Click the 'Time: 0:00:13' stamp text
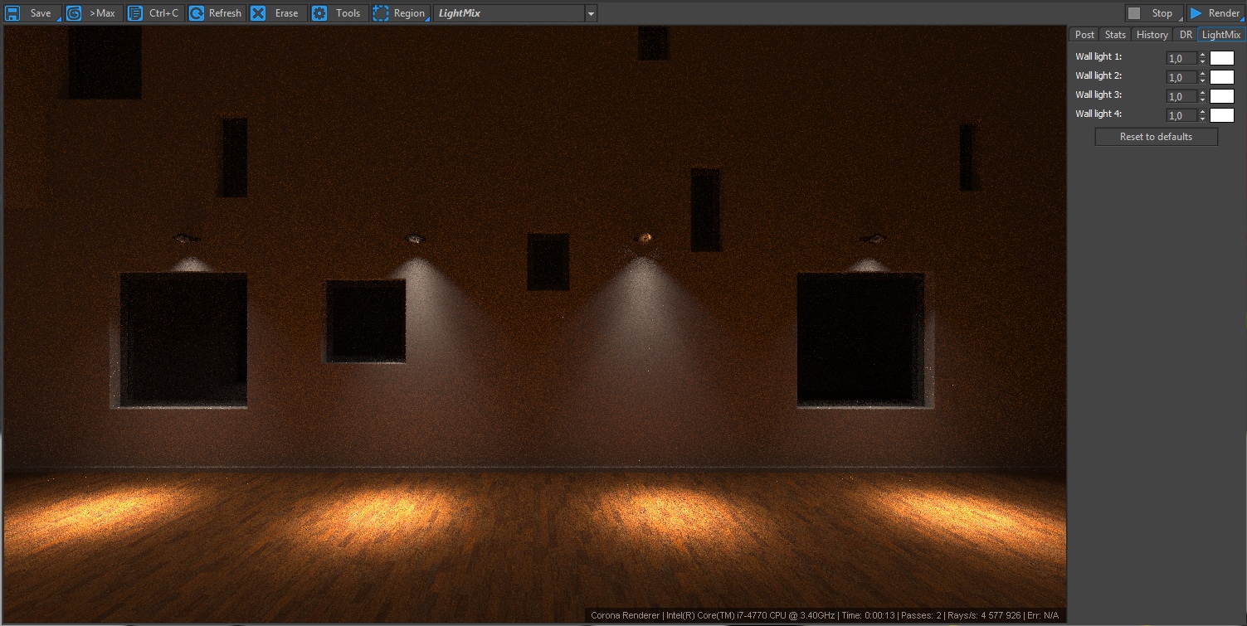The height and width of the screenshot is (626, 1247). coord(867,616)
